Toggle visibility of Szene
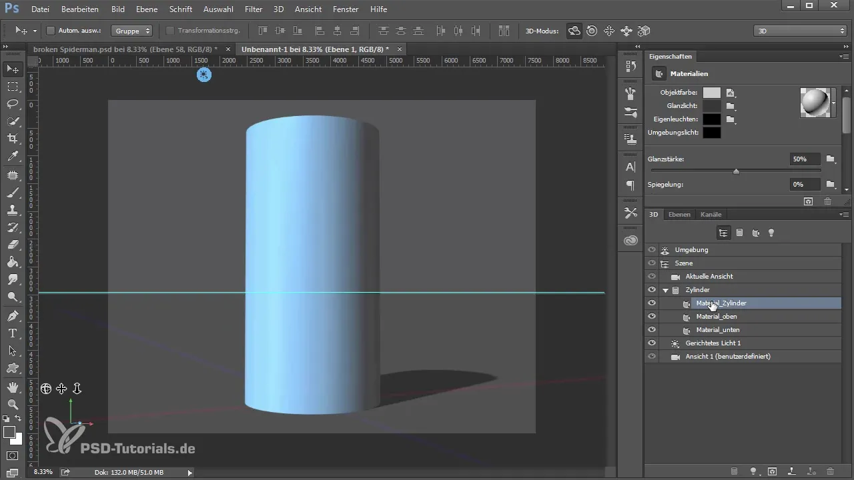Image resolution: width=854 pixels, height=480 pixels. [652, 263]
